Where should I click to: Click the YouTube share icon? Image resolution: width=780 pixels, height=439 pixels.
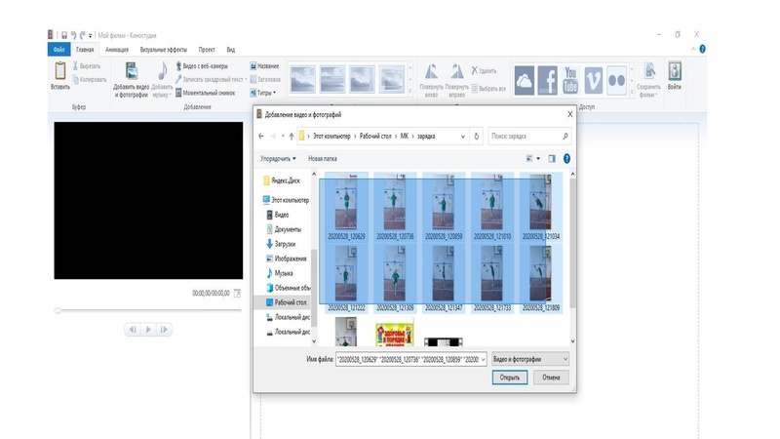click(570, 79)
